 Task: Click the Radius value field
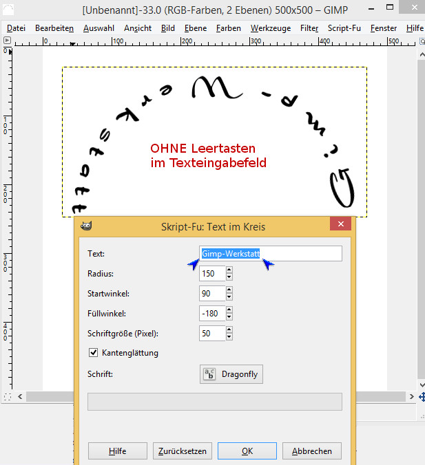pyautogui.click(x=212, y=273)
